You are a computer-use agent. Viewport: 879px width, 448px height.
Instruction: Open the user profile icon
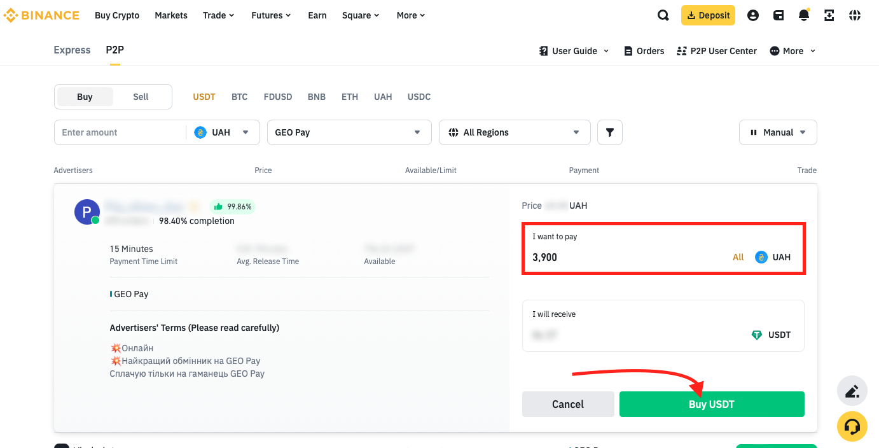[753, 15]
